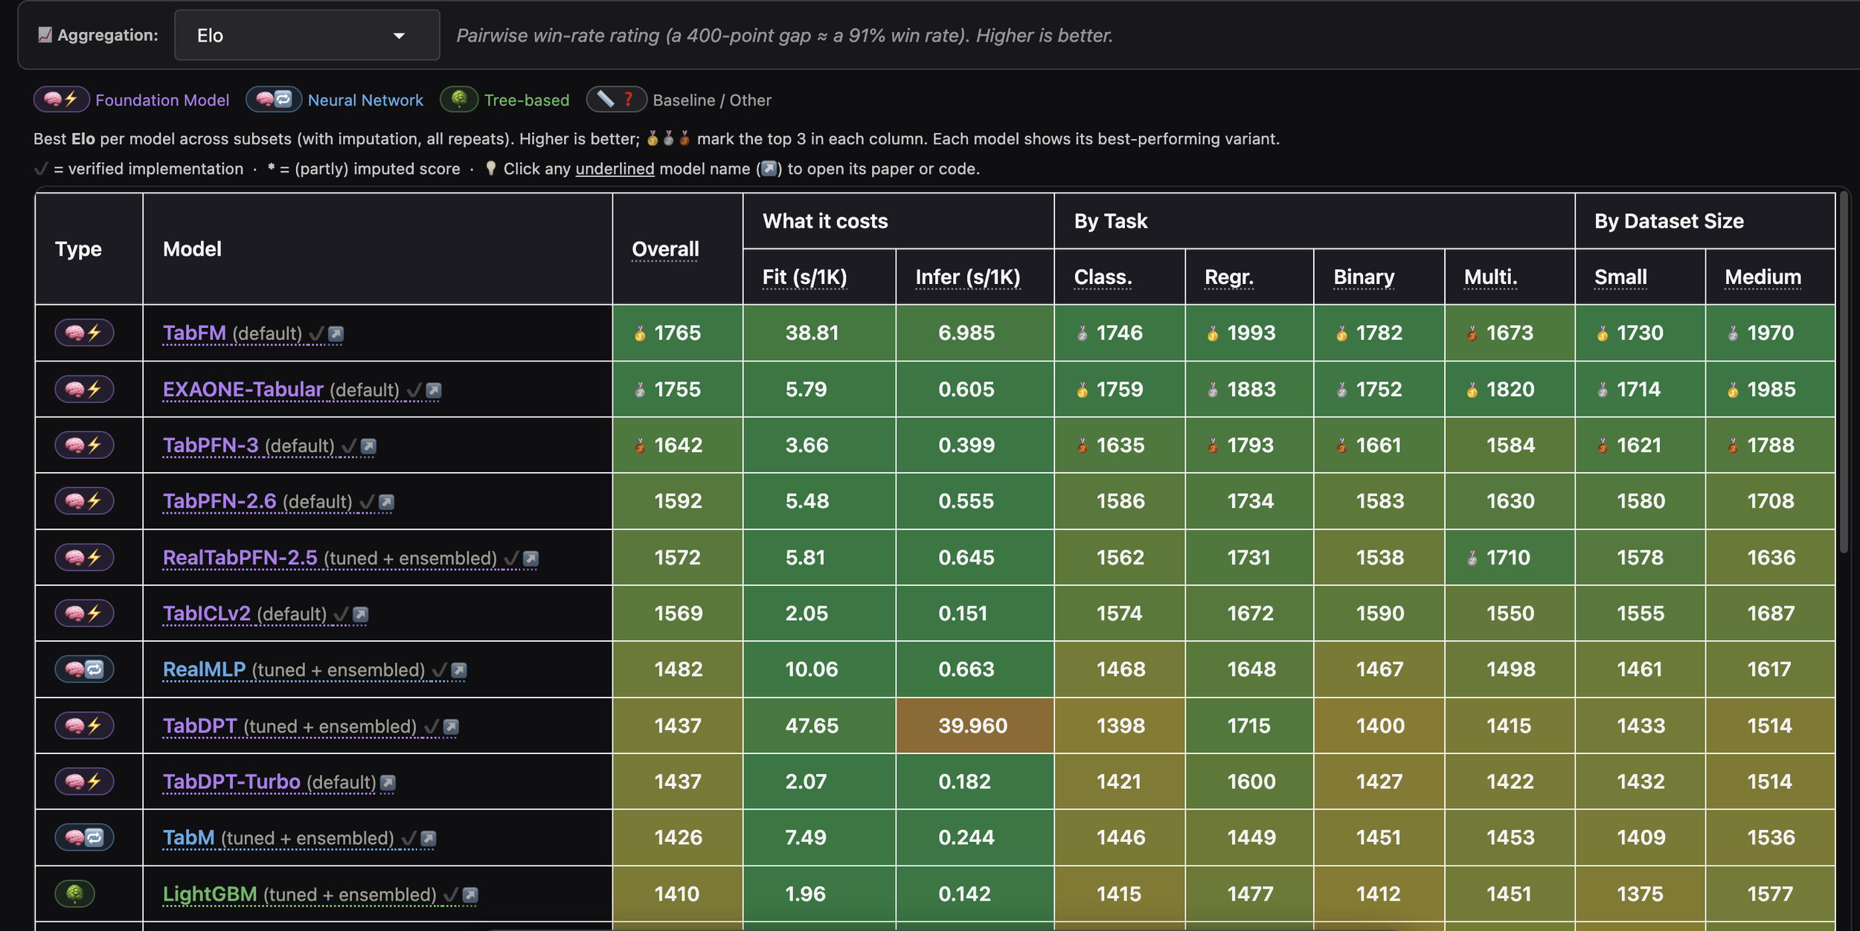Click the vertical scrollbar of the table

tap(1844, 372)
